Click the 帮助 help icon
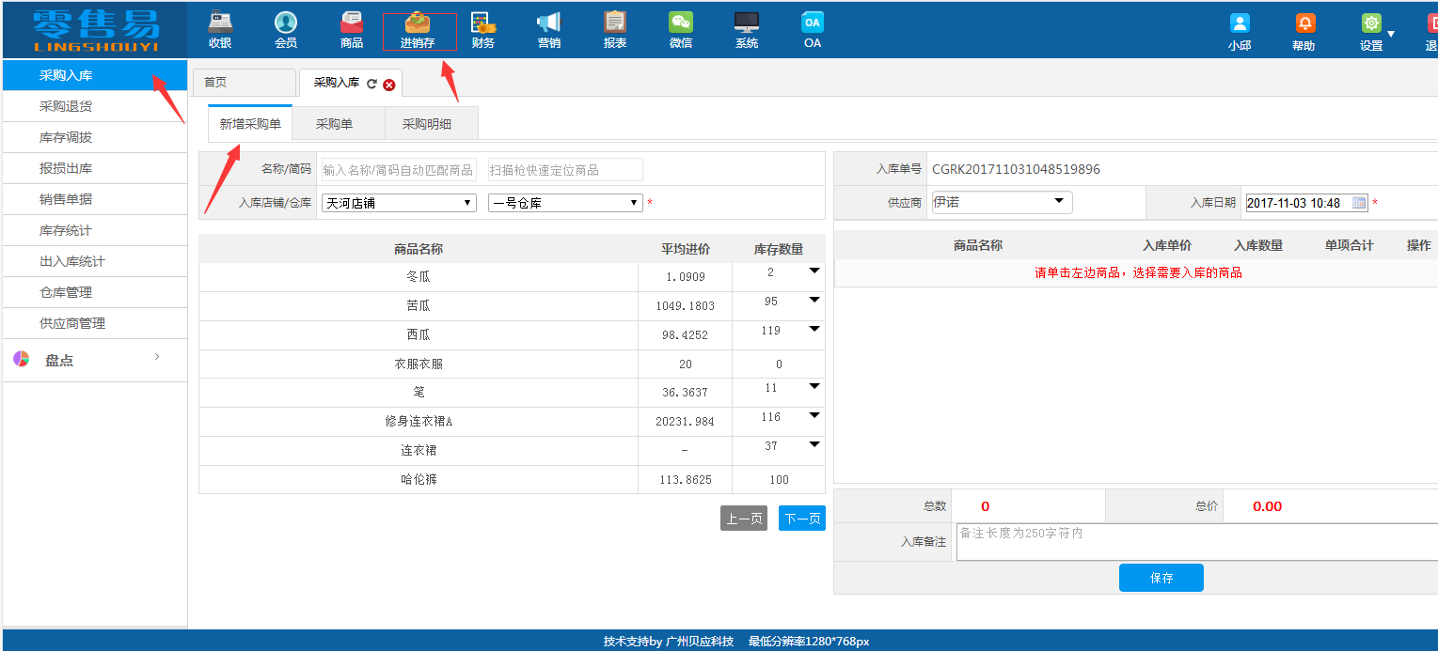 click(1304, 28)
